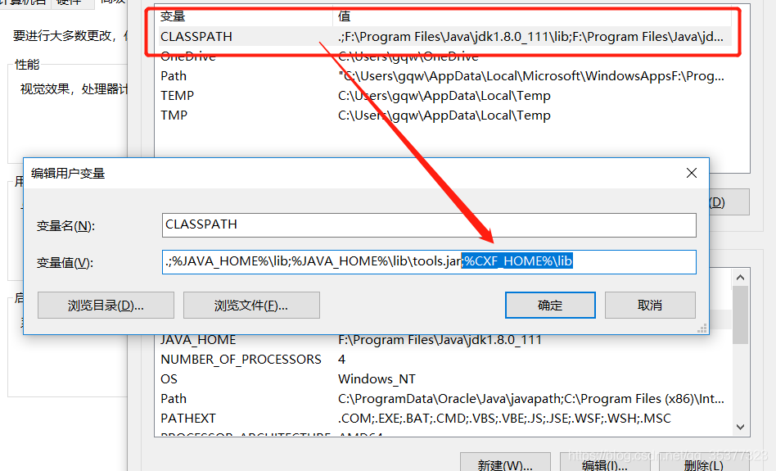Confirm the edit with the 确定 button
Screen dimensions: 776x471
coord(550,305)
